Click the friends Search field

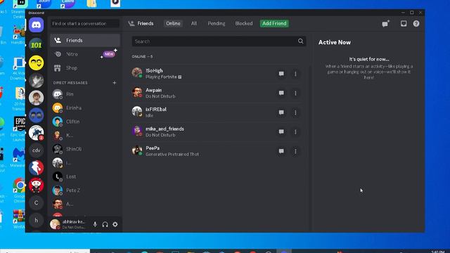tap(219, 41)
